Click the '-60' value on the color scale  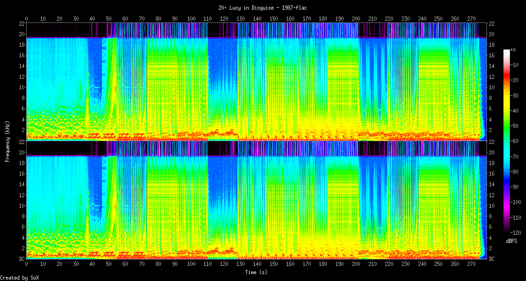coord(514,141)
